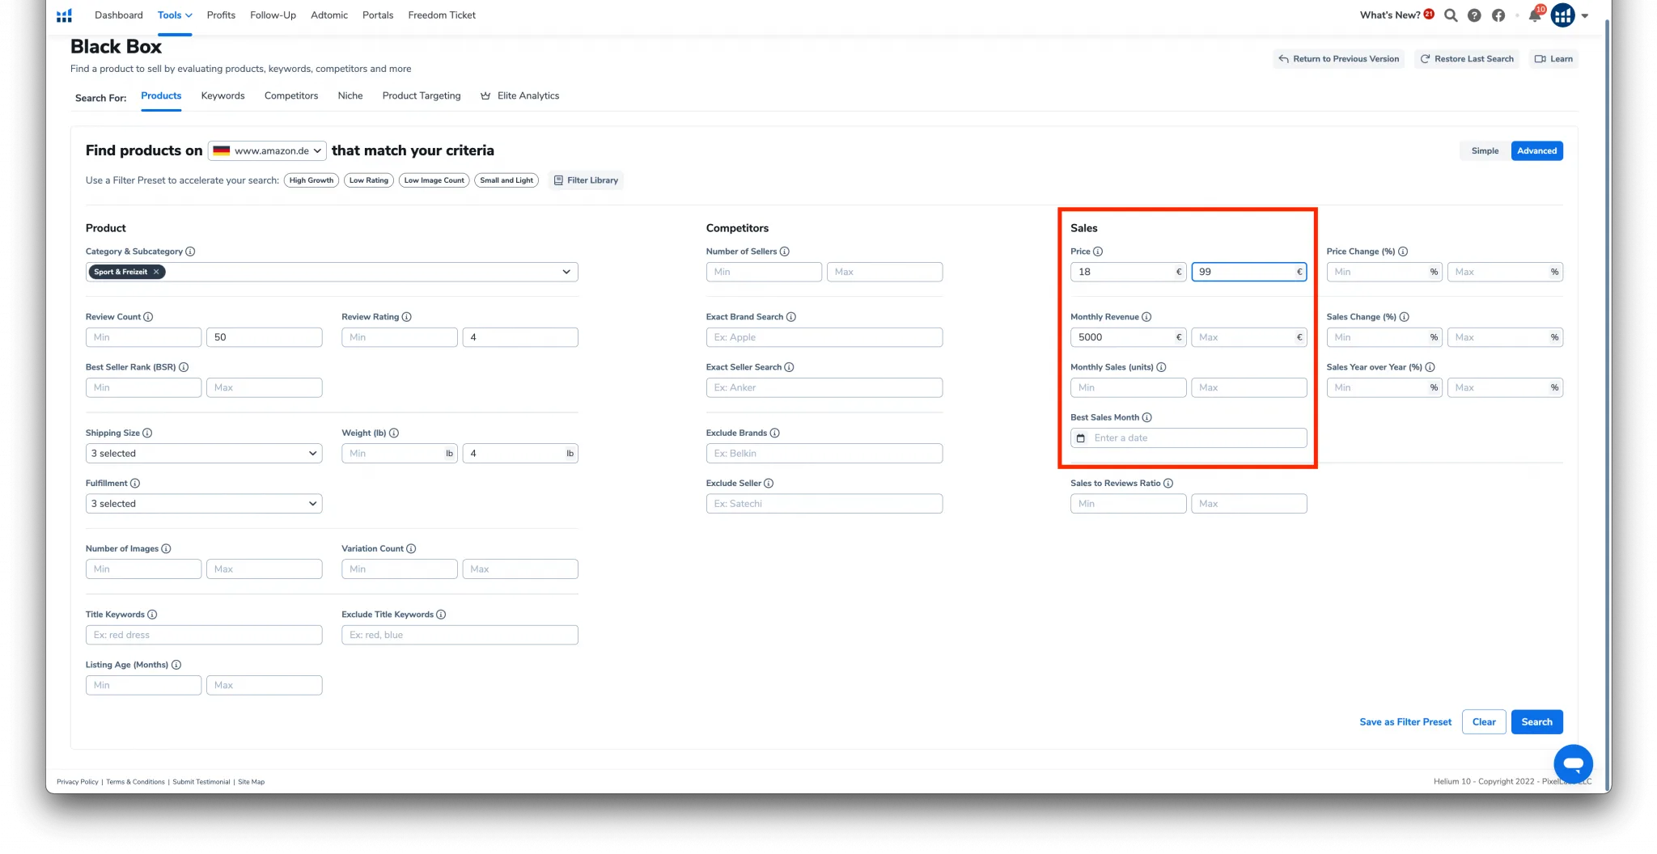Open the chat support bubble
This screenshot has width=1657, height=854.
click(1573, 763)
